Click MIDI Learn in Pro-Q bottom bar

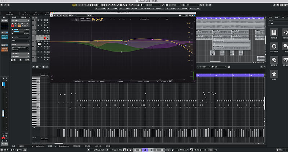coord(77,81)
